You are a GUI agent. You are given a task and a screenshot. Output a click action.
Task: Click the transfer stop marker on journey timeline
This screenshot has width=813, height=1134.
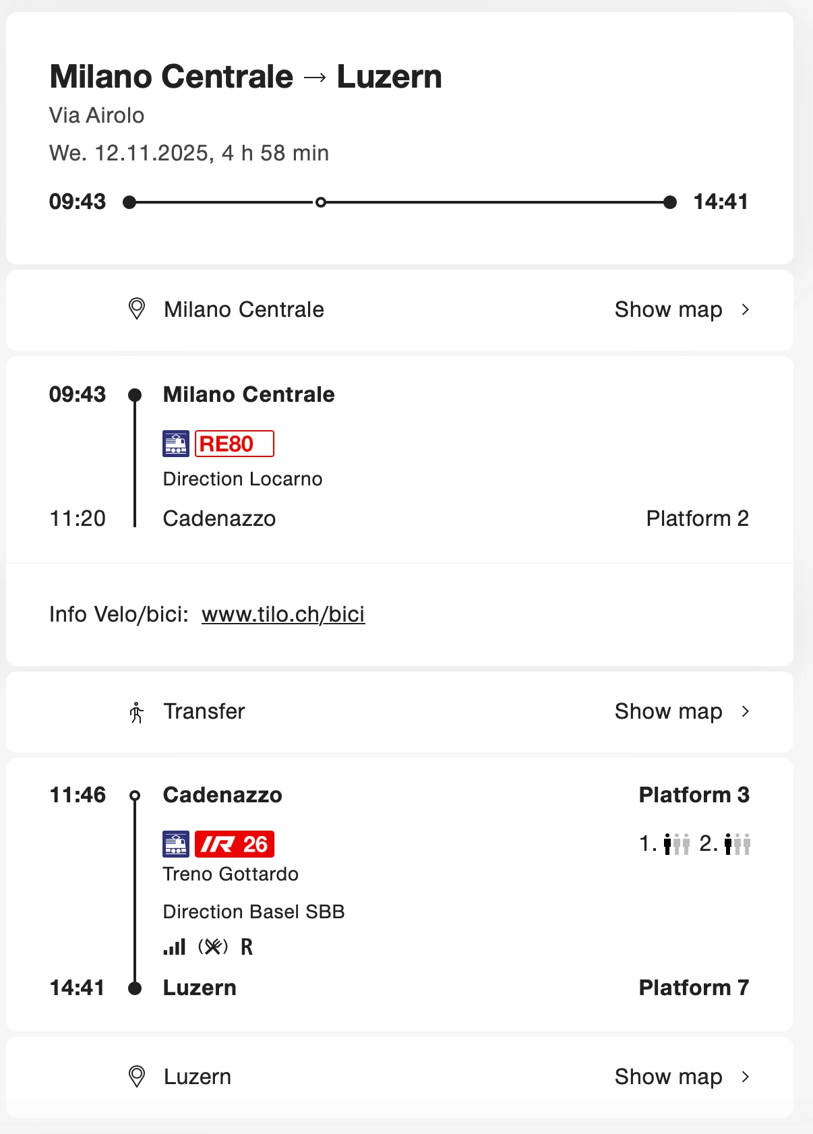[x=321, y=202]
